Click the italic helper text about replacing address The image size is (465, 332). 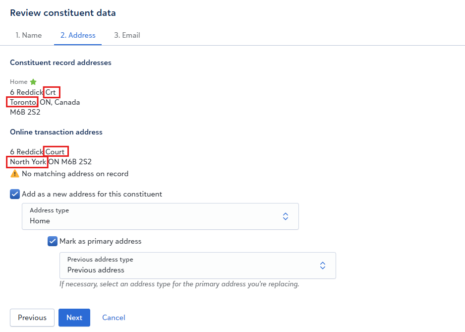tap(179, 284)
